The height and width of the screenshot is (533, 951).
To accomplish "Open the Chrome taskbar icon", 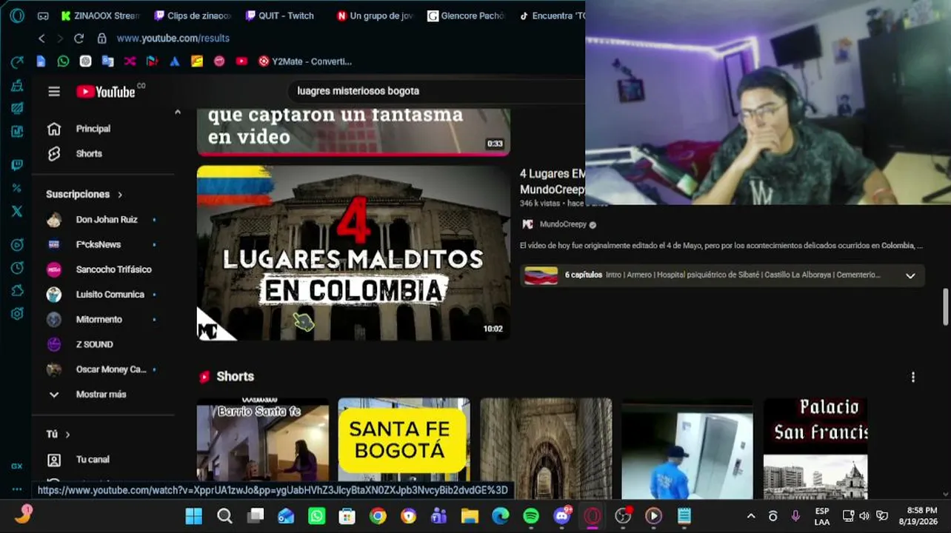I will (x=378, y=516).
